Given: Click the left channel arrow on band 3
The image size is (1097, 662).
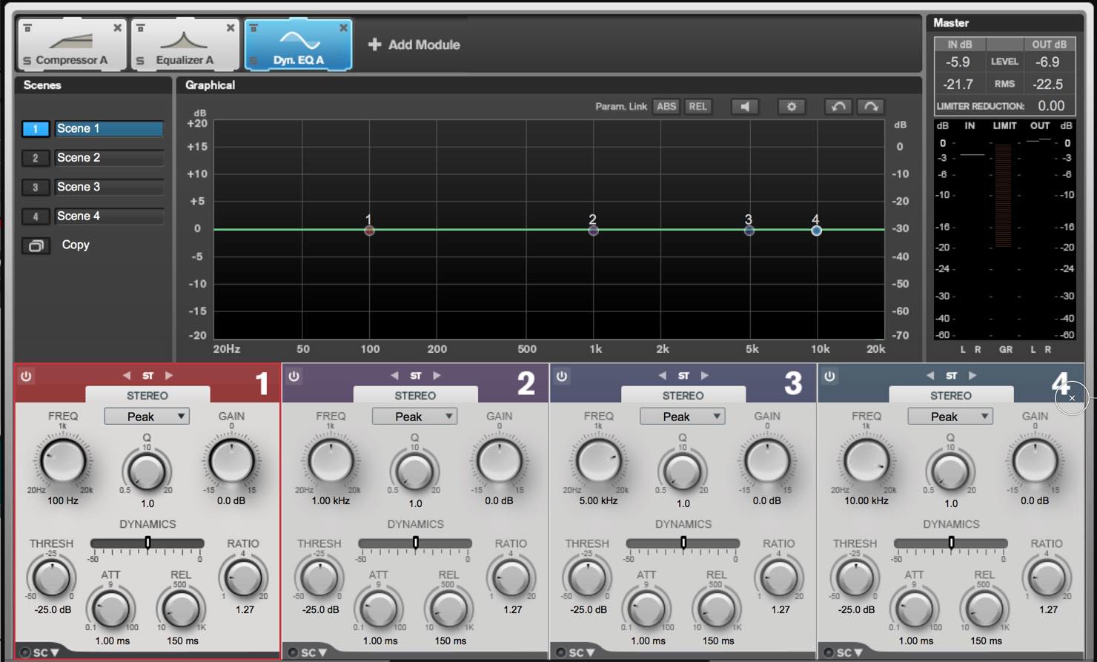Looking at the screenshot, I should pos(663,376).
